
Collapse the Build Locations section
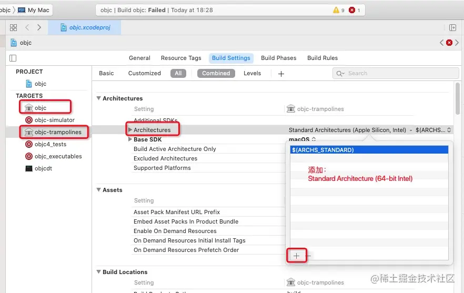[99, 271]
